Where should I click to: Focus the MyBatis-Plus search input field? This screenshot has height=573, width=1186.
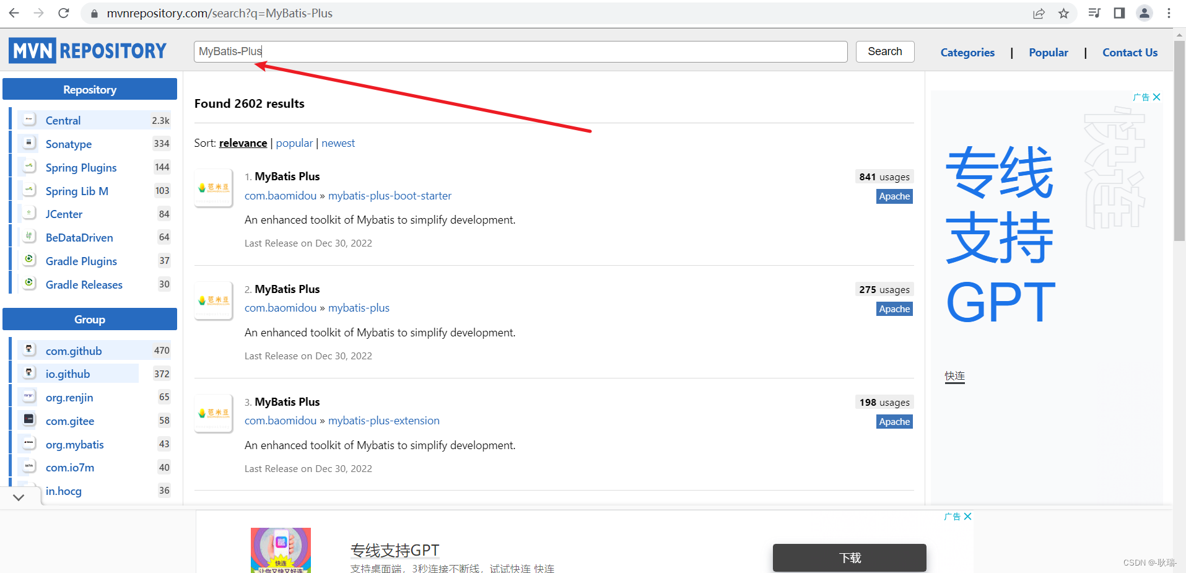pos(520,51)
